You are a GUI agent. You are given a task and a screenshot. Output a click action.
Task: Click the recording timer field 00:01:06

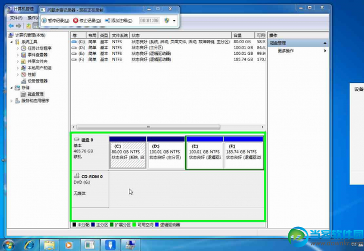pos(150,20)
